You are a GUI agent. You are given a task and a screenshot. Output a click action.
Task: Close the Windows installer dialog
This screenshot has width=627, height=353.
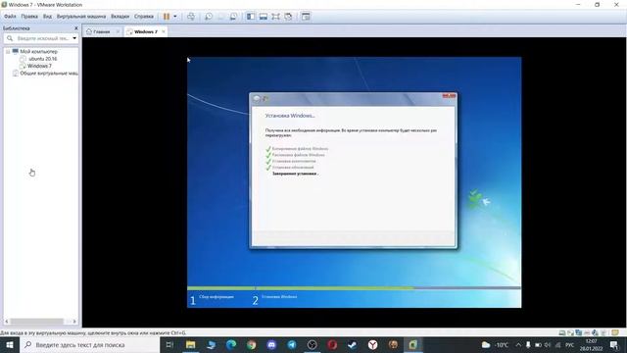click(449, 96)
